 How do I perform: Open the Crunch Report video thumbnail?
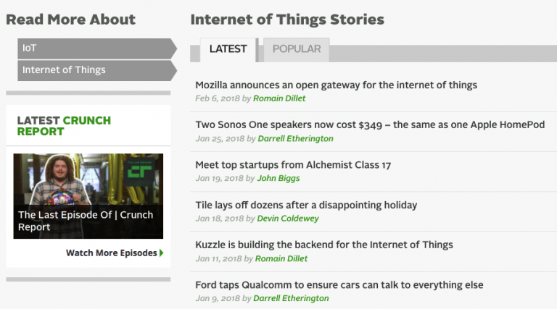point(88,179)
